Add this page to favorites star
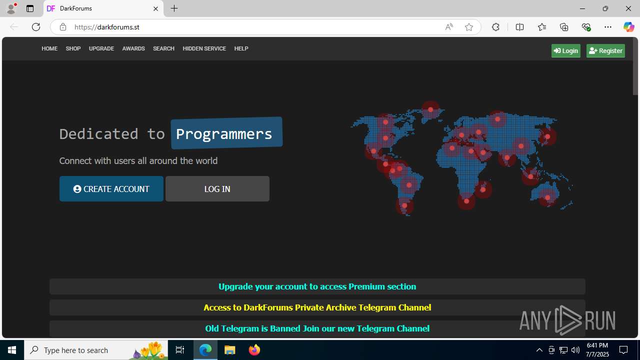The height and width of the screenshot is (360, 640). tap(469, 27)
